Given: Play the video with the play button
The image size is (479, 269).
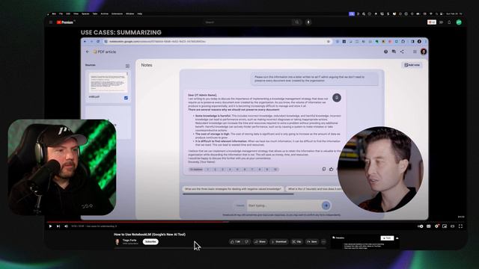Looking at the screenshot, I should pyautogui.click(x=50, y=226).
